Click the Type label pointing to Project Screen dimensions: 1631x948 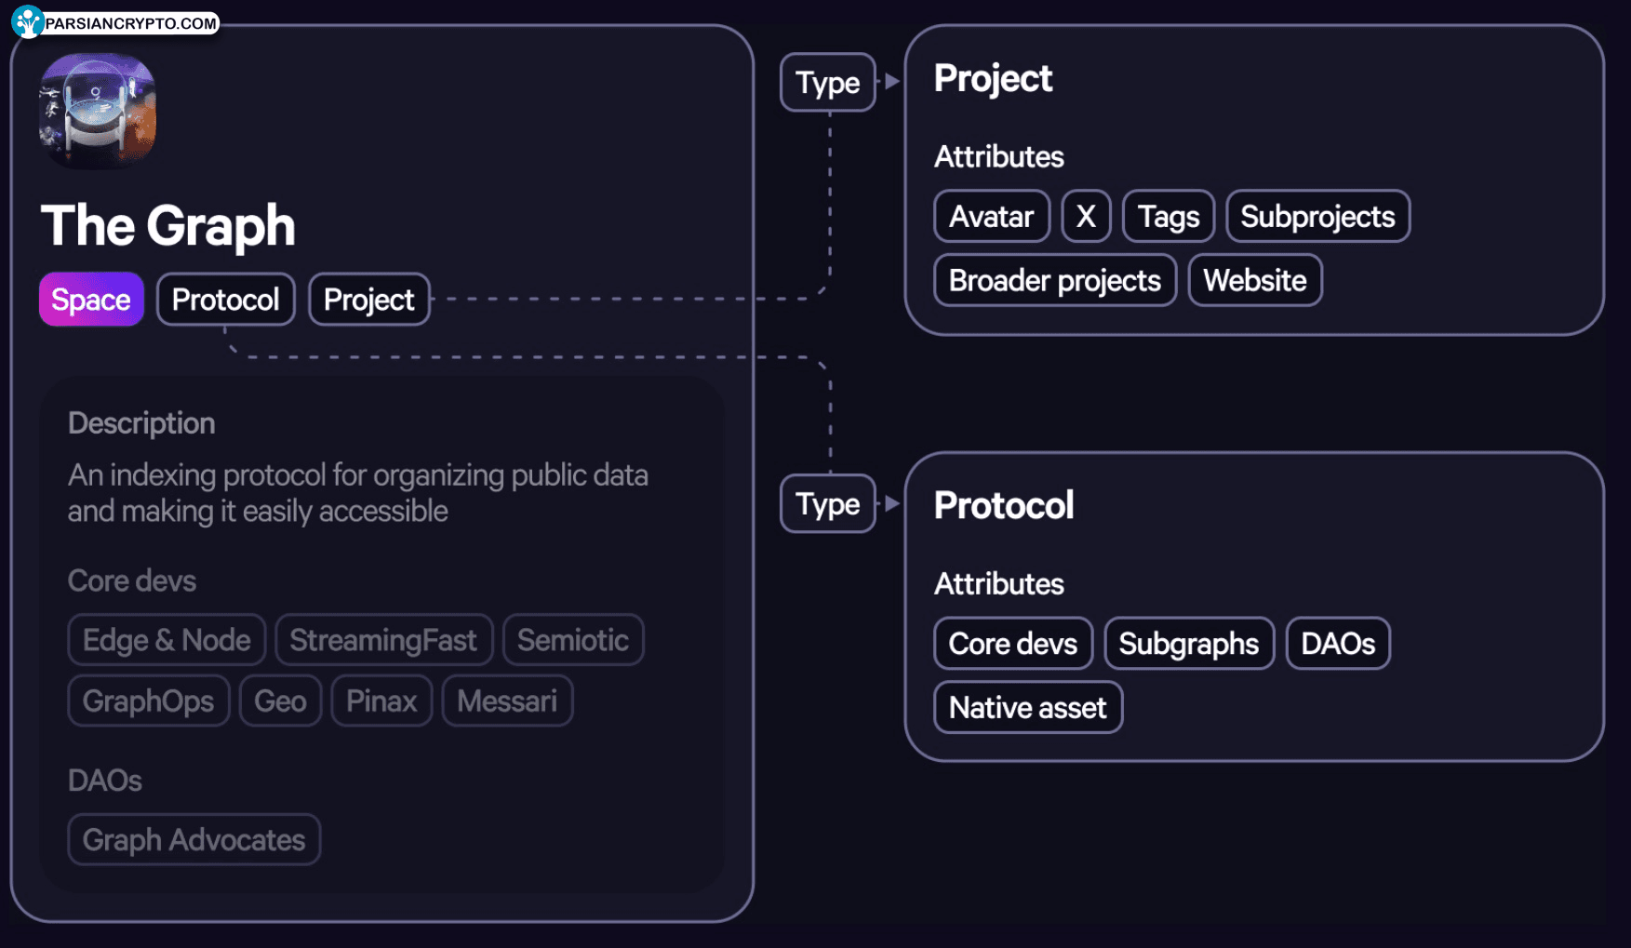pyautogui.click(x=827, y=83)
